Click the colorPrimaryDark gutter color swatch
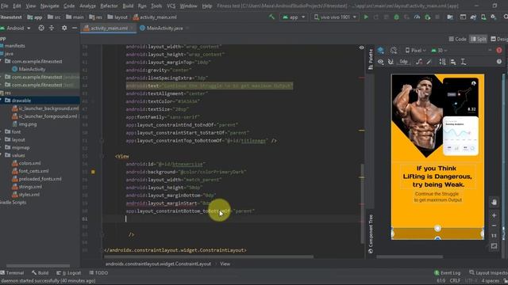 [x=93, y=172]
